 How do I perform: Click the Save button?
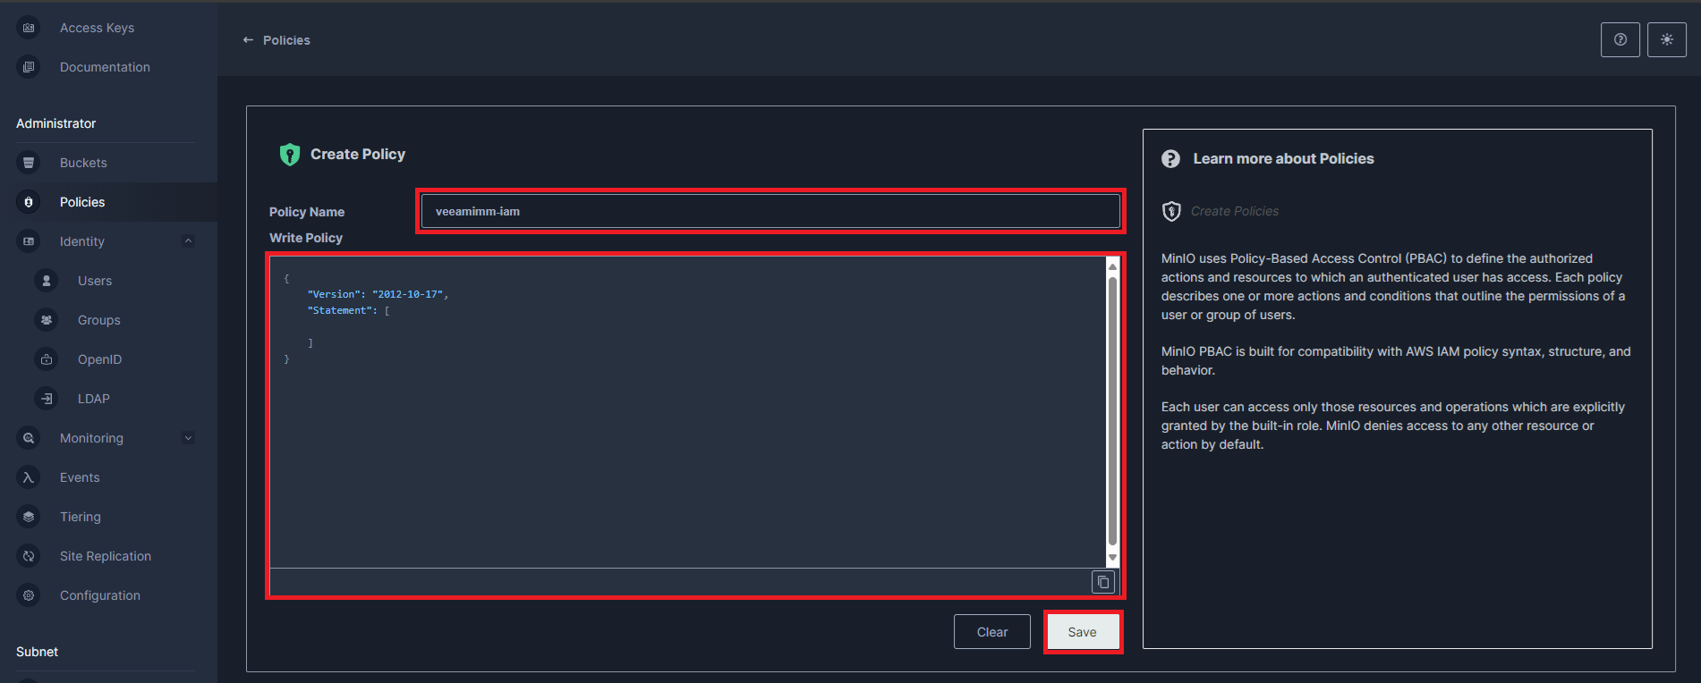point(1083,632)
